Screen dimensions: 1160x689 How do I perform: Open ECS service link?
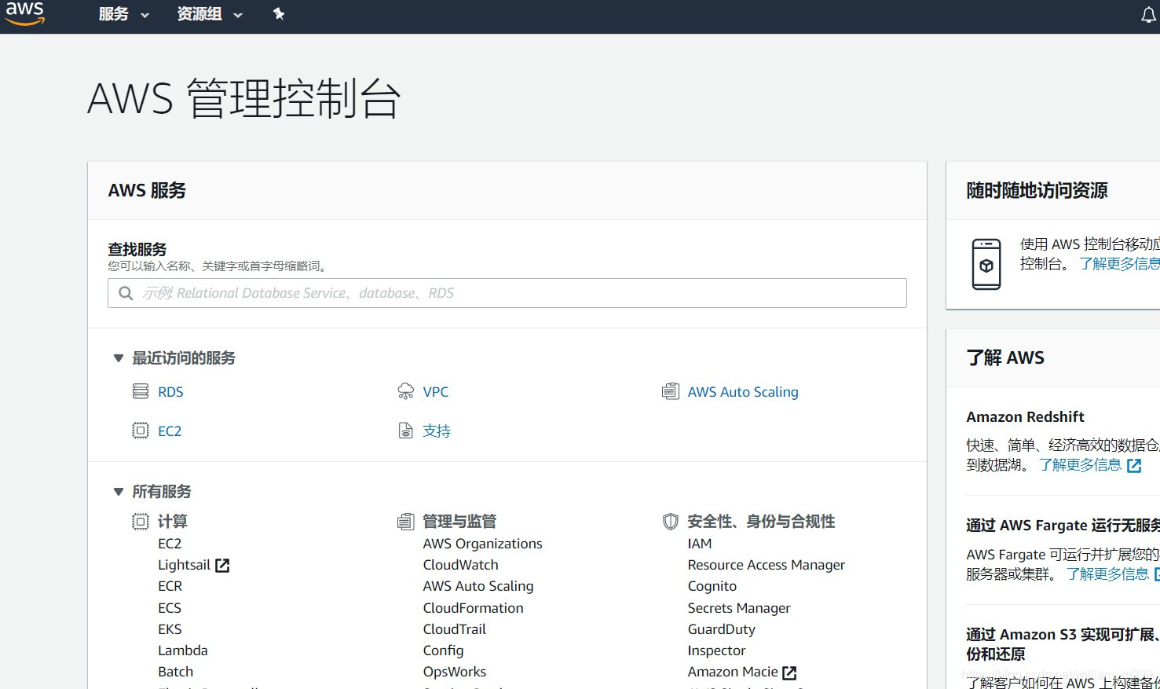pos(170,608)
